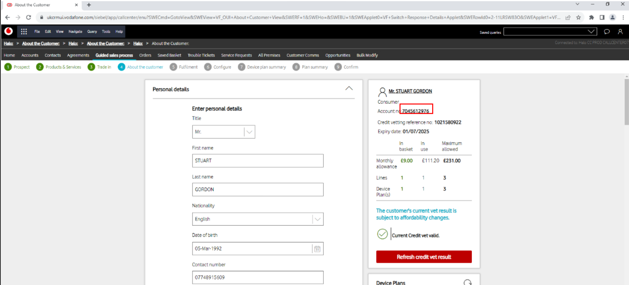Click the browser forward arrow

tap(18, 17)
